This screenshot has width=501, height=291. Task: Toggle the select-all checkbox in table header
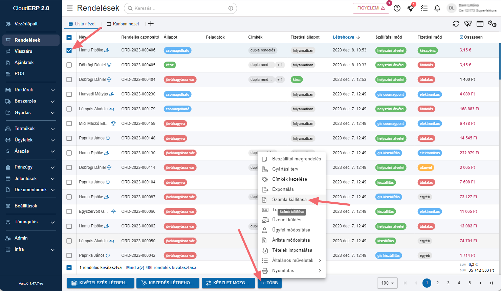(69, 38)
